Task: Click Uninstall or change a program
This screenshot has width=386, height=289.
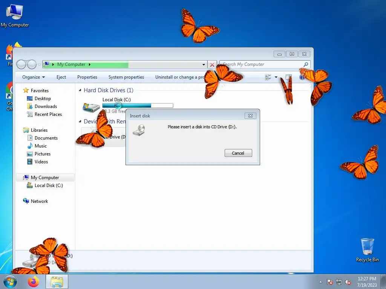Action: pos(180,77)
